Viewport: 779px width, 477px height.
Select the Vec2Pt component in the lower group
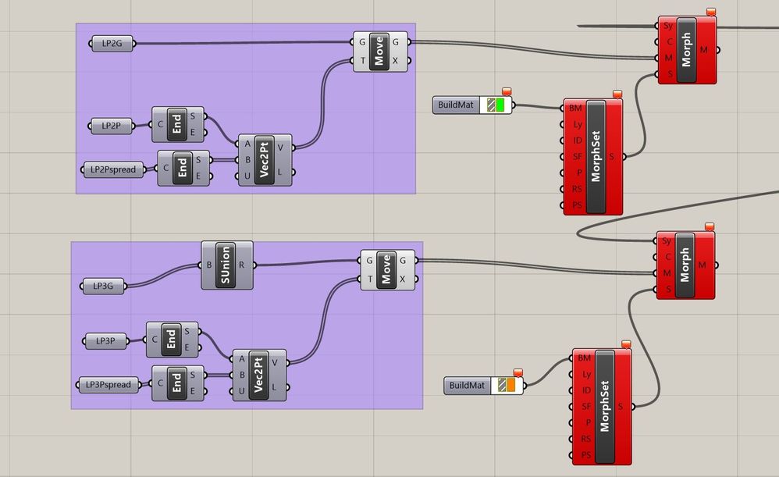pos(258,376)
